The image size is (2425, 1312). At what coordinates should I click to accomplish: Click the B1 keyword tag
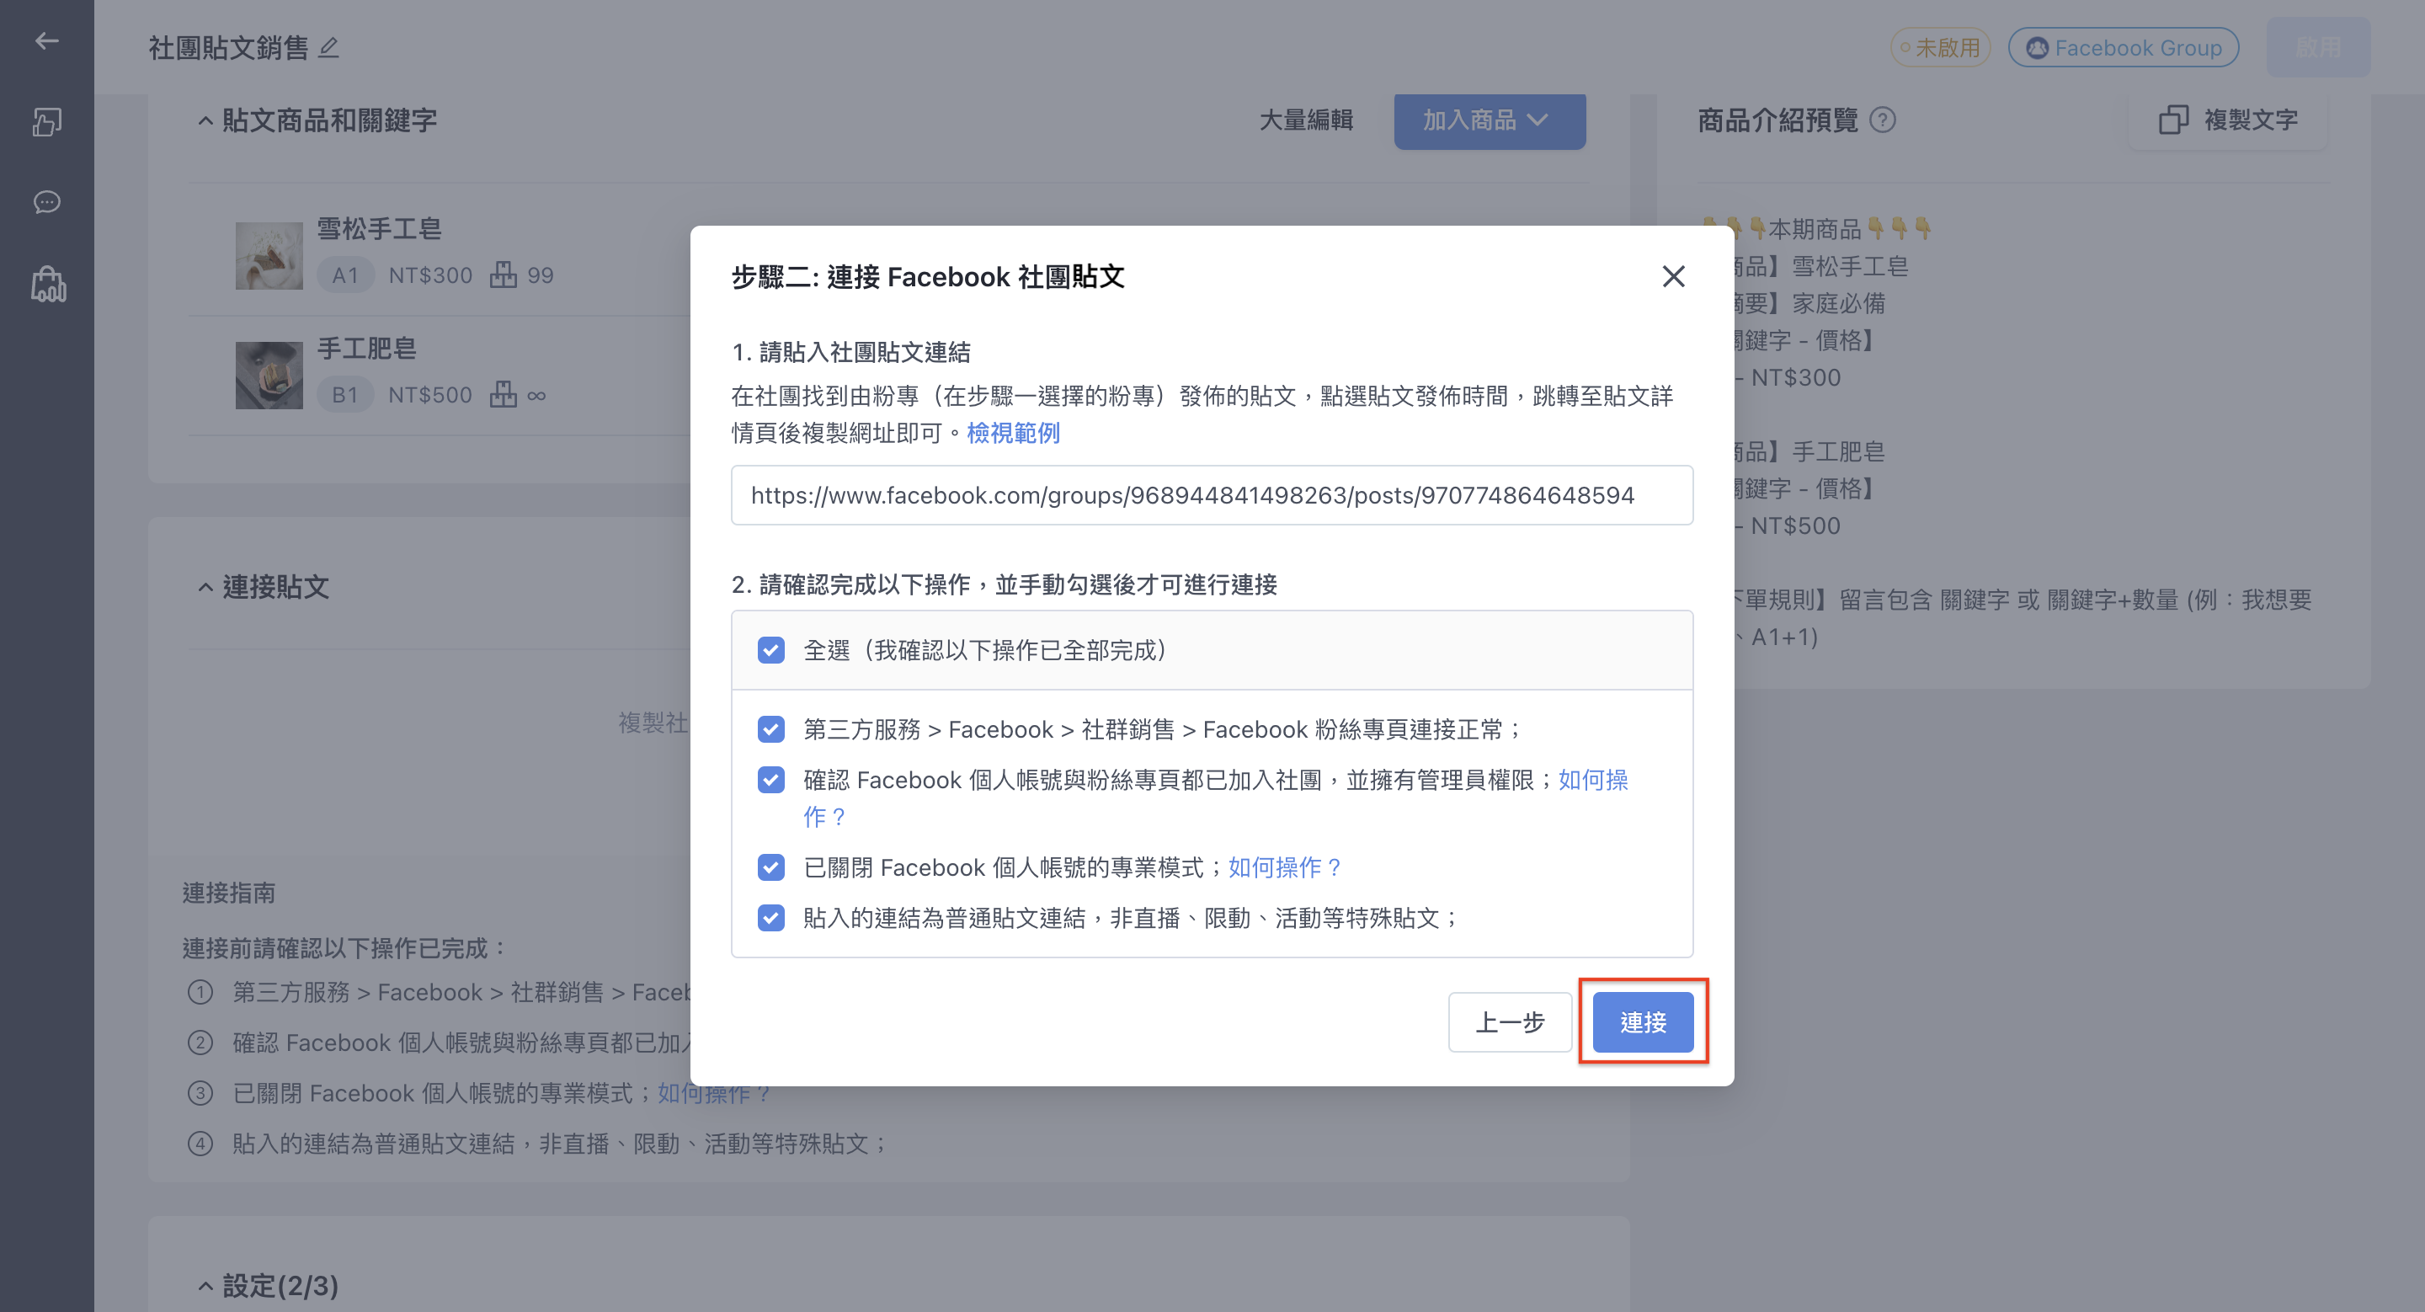click(x=344, y=394)
